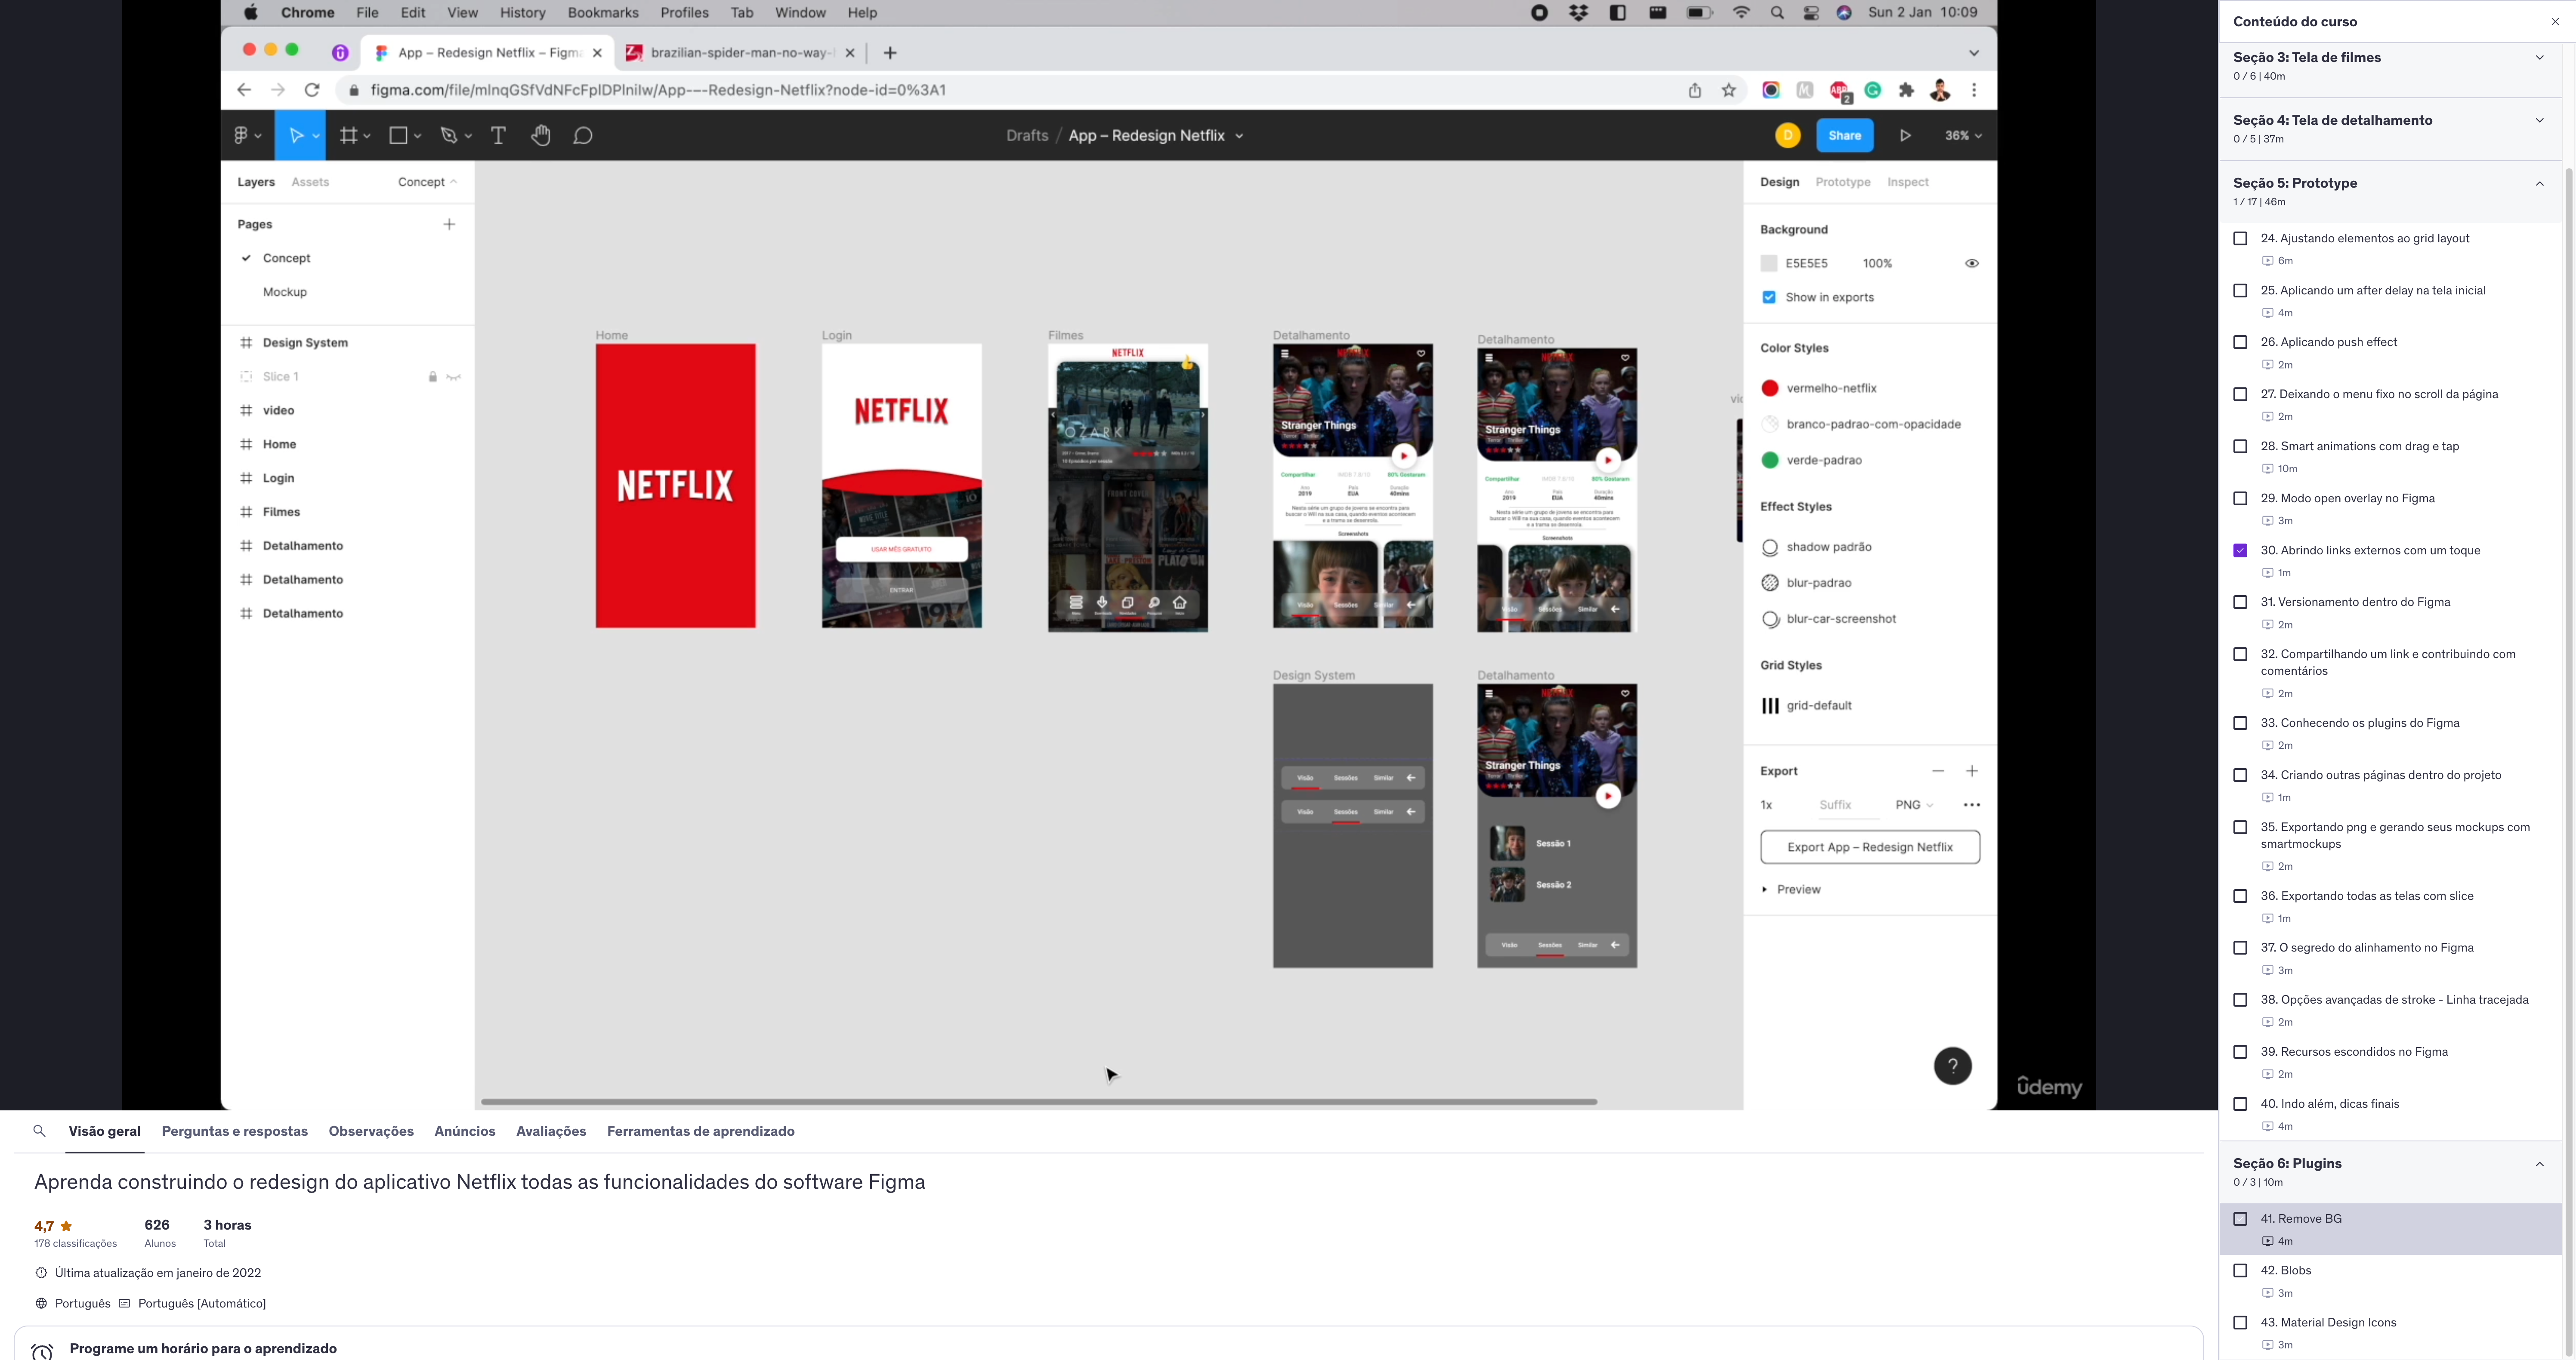Click the Figma help question mark button

1952,1066
